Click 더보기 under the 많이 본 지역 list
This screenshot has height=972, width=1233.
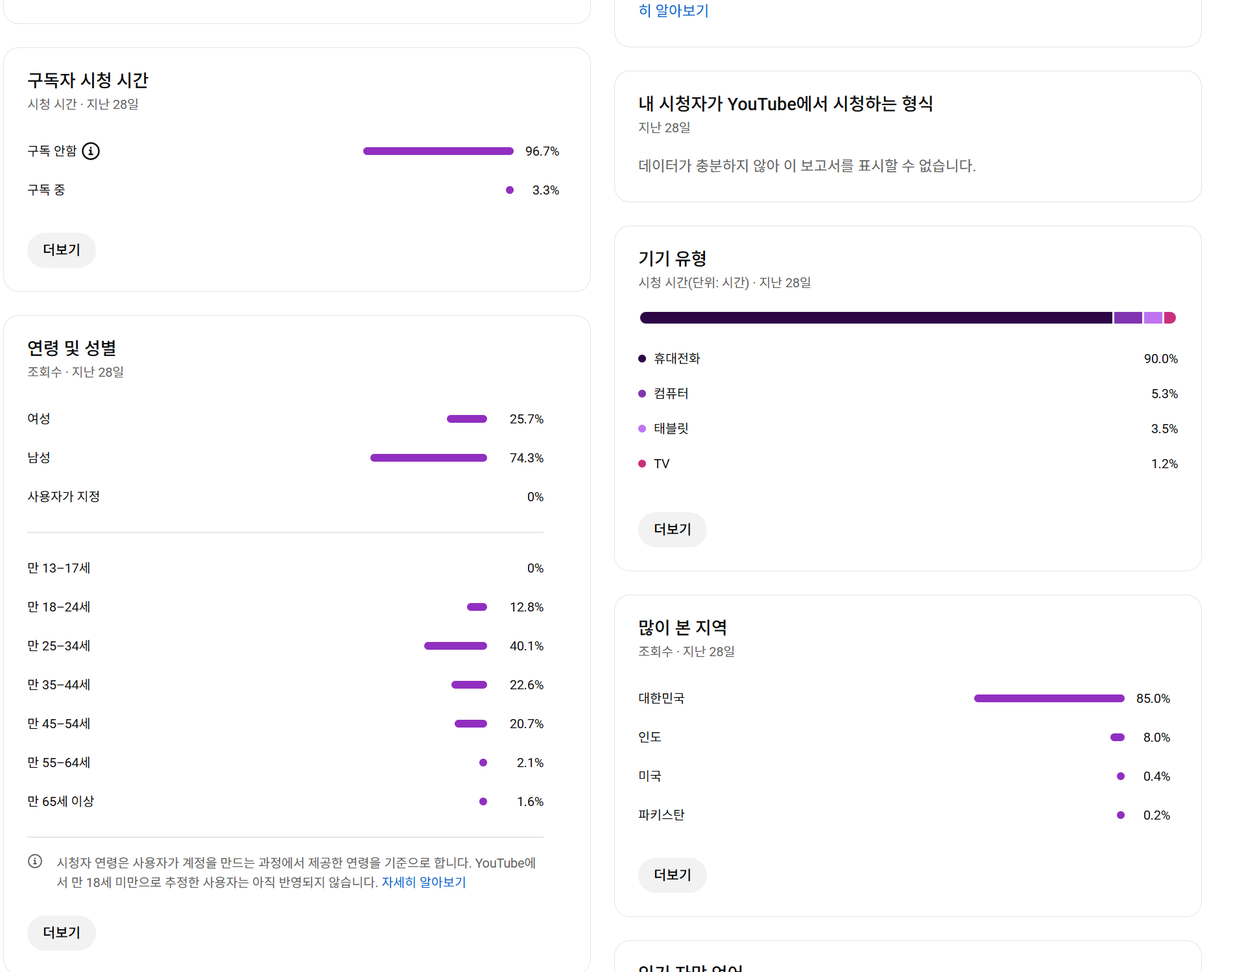[x=672, y=875]
